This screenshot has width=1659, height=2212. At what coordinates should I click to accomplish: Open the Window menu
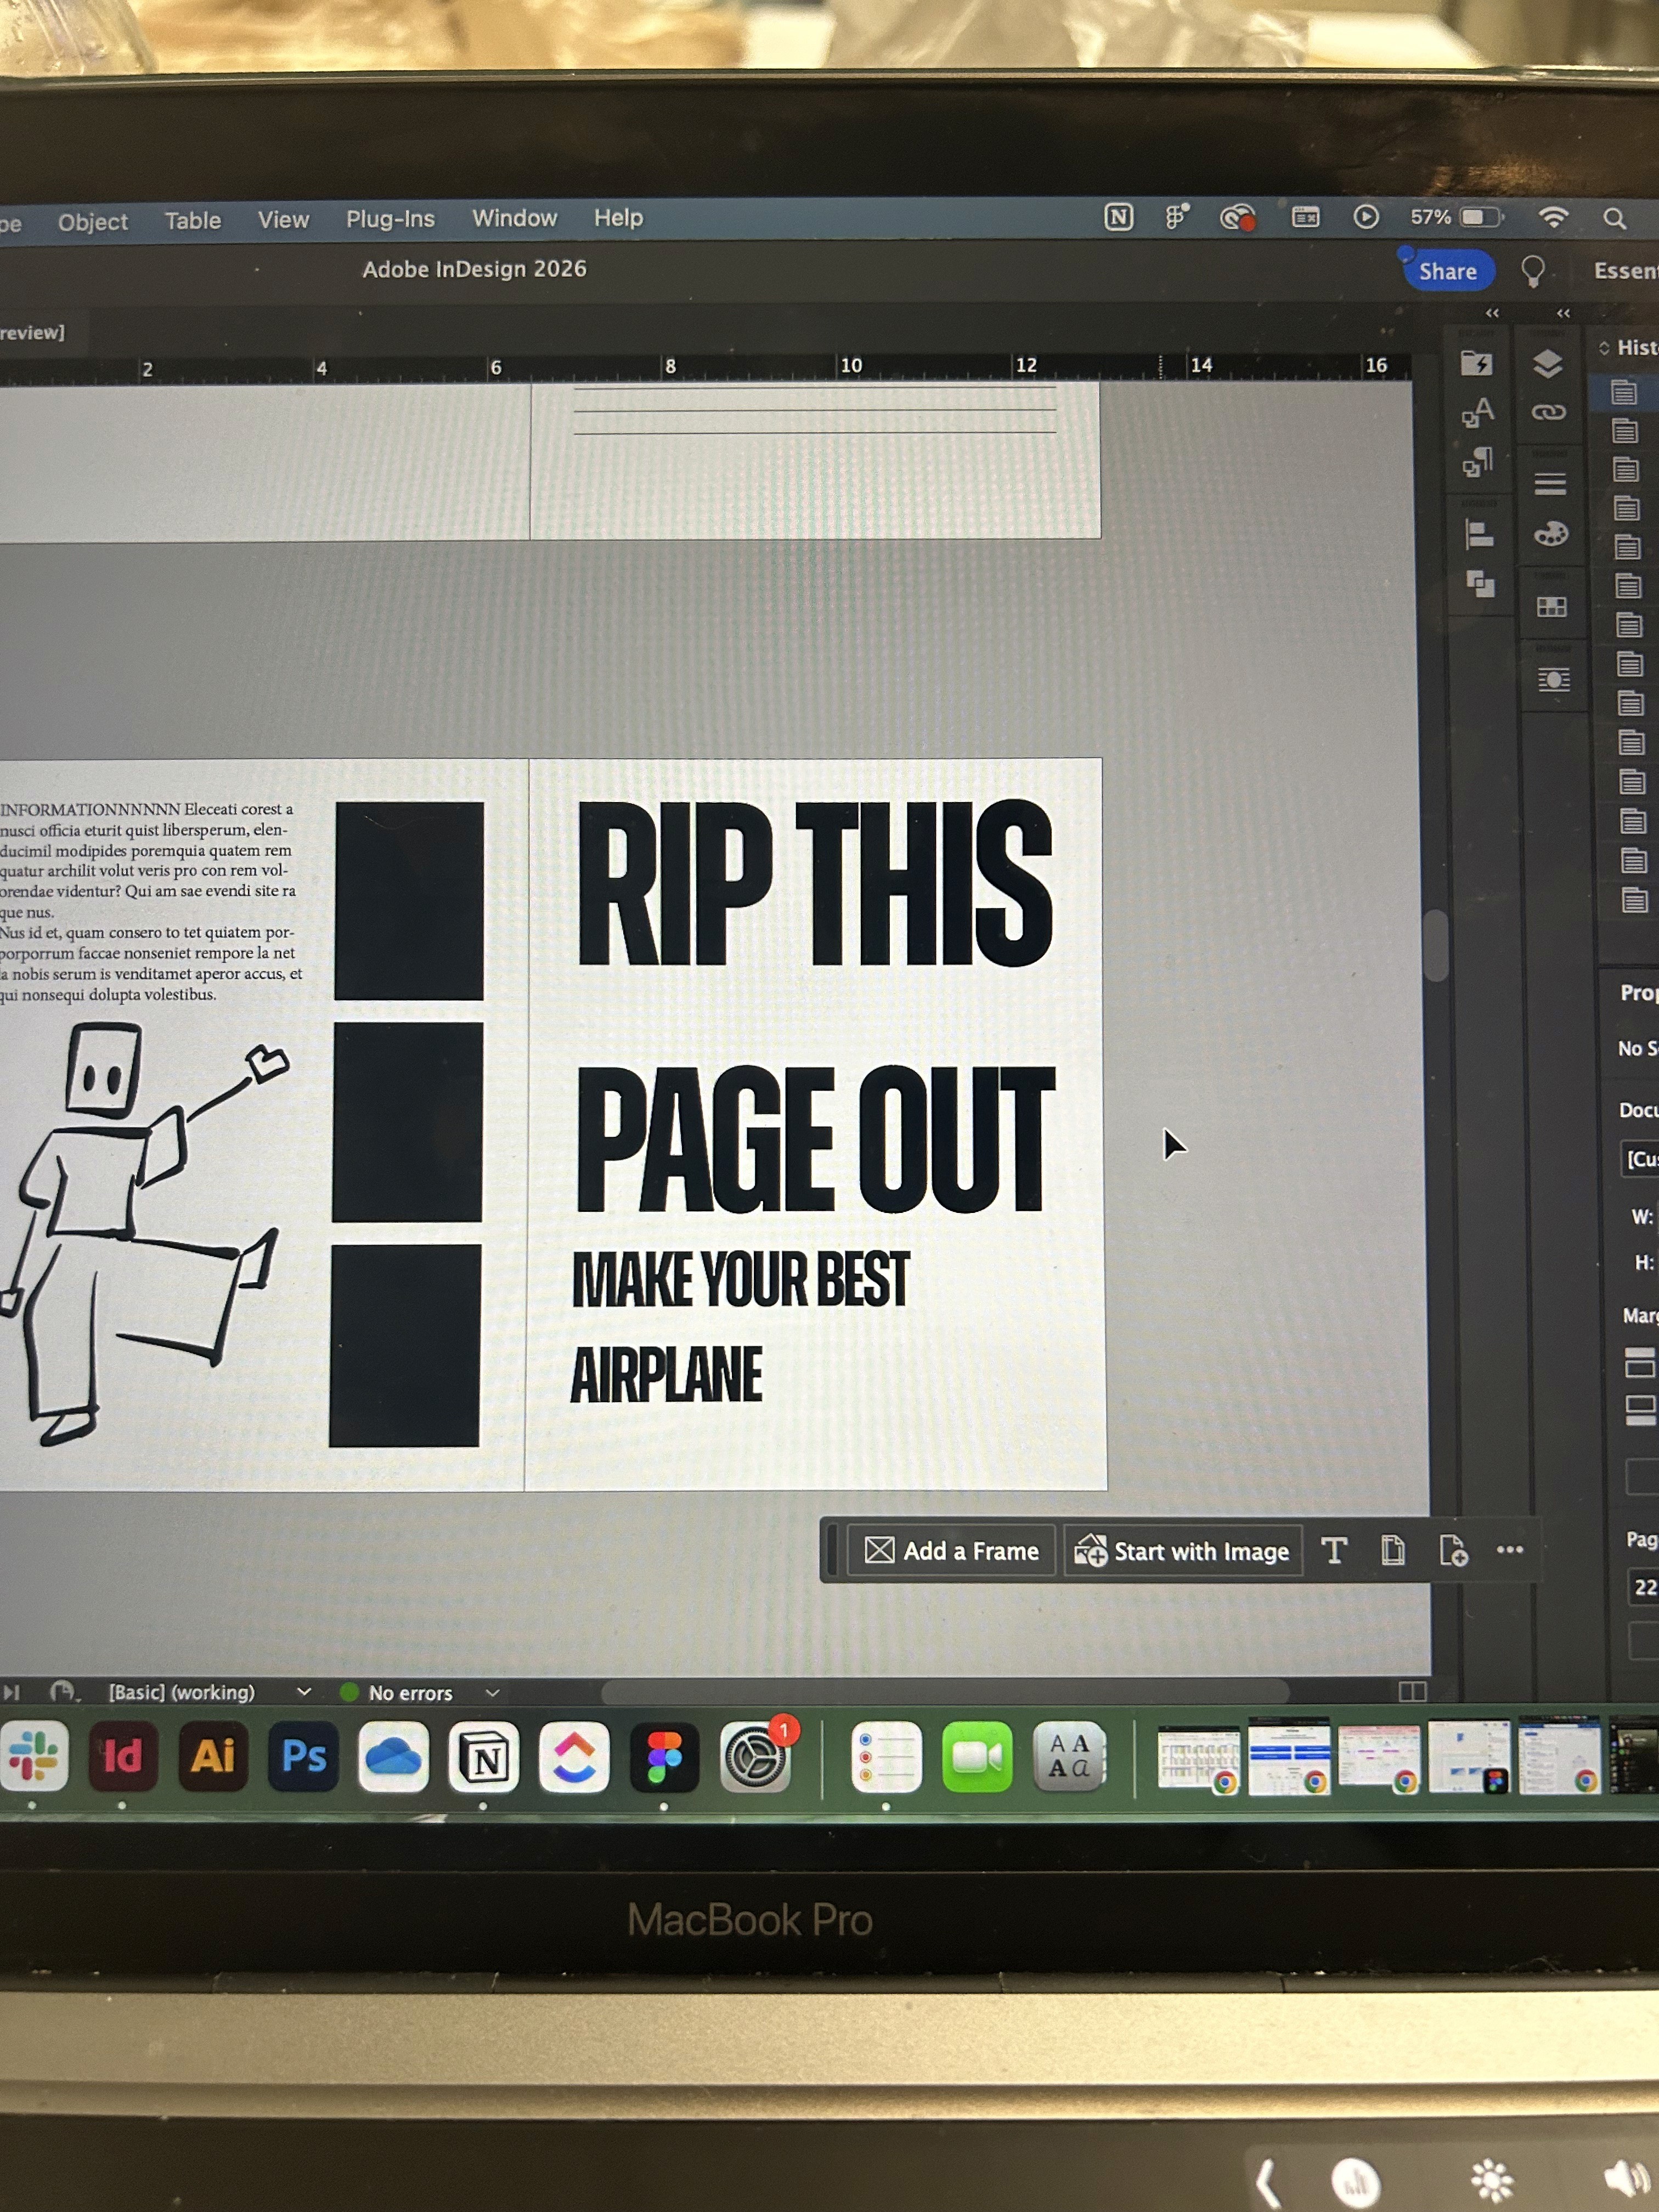514,218
